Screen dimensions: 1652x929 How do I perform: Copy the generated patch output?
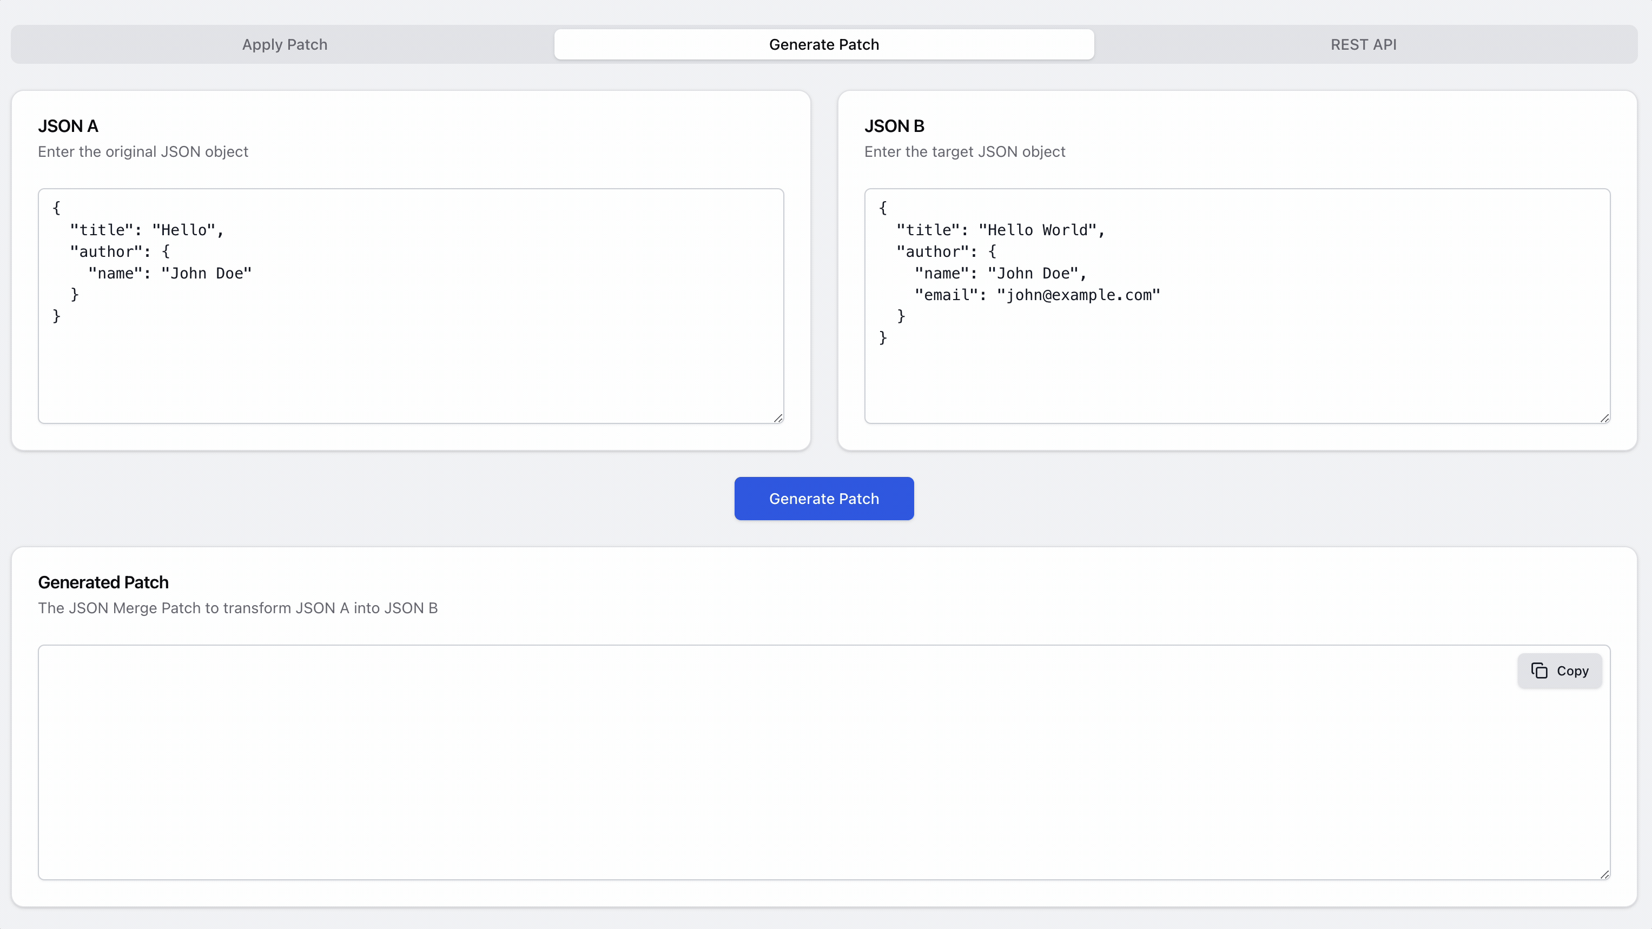click(1560, 671)
